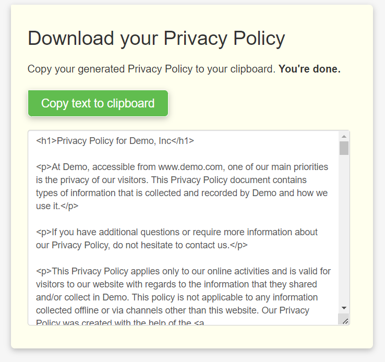
Task: Place cursor in the h1 Privacy Policy for Demo line
Action: 115,141
